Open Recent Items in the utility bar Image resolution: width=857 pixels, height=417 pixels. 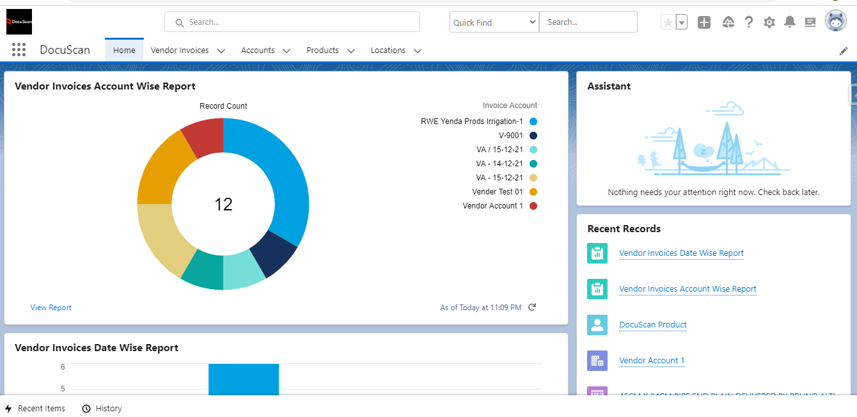pyautogui.click(x=35, y=408)
